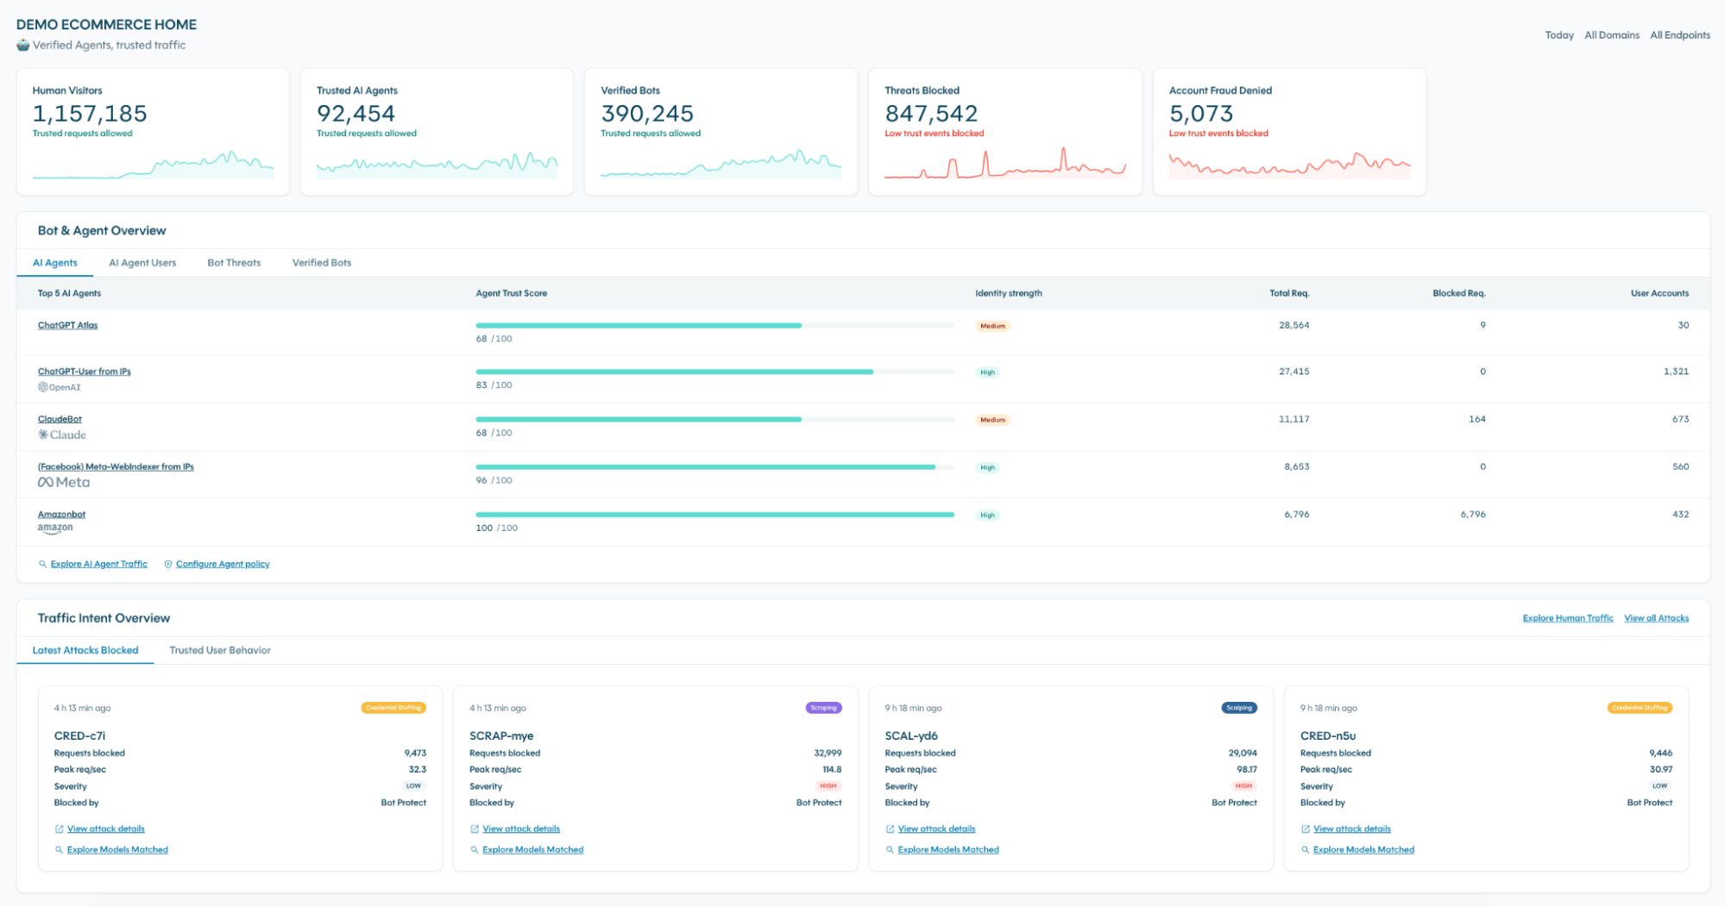This screenshot has height=907, width=1725.
Task: Click the 28,564 total requests value
Action: tap(1294, 325)
